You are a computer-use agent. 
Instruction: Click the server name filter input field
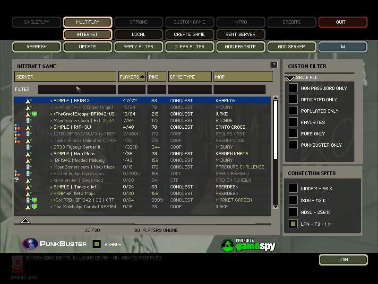point(77,89)
